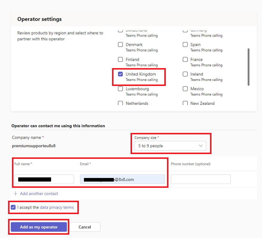The width and height of the screenshot is (262, 238).
Task: Select the Spain checkbox
Action: coord(185,44)
